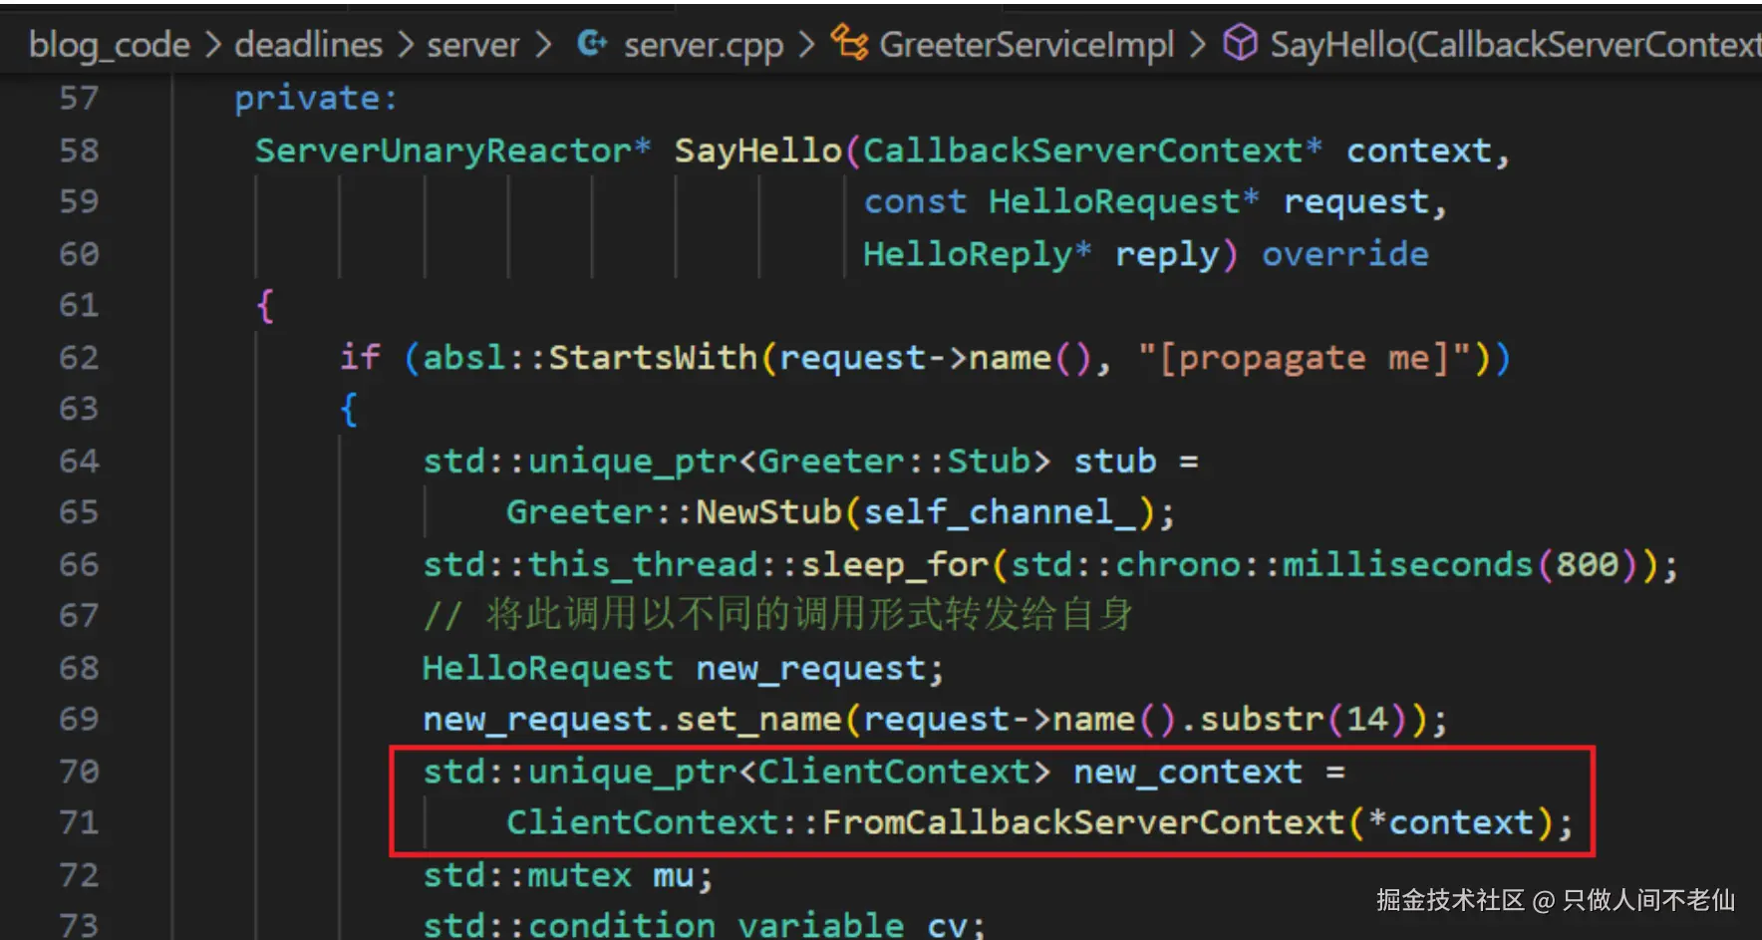
Task: Place cursor on FromCallbackServerContext call
Action: click(x=1083, y=822)
